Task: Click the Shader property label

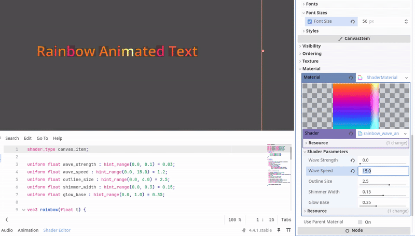Action: (x=312, y=134)
